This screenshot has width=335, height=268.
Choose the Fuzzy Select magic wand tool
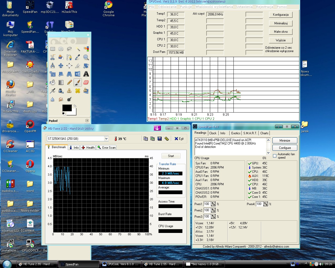click(78, 49)
